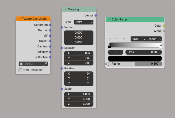The image size is (175, 118).
Task: Open the Mapping Type dropdown
Action: [84, 22]
